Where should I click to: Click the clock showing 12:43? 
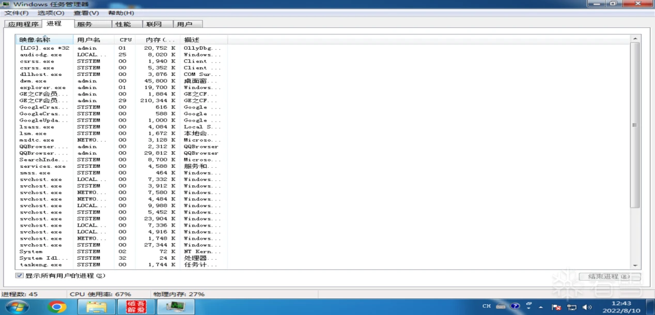621,307
